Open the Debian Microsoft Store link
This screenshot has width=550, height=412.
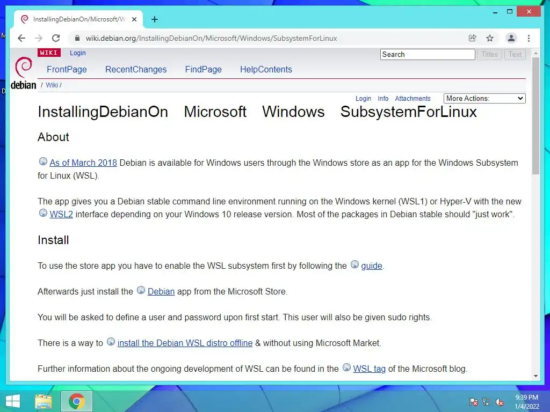pyautogui.click(x=161, y=291)
